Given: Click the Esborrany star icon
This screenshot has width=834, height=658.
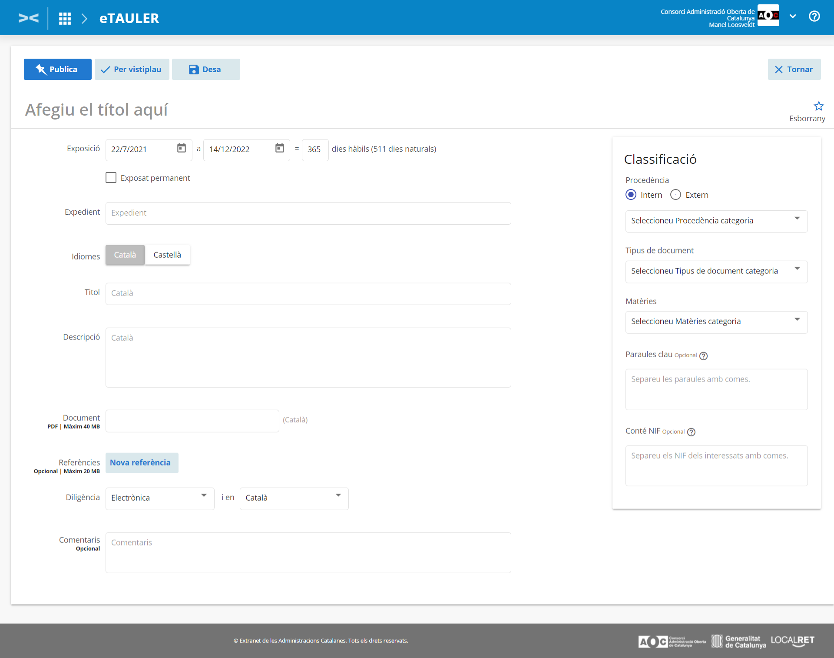Looking at the screenshot, I should click(818, 106).
